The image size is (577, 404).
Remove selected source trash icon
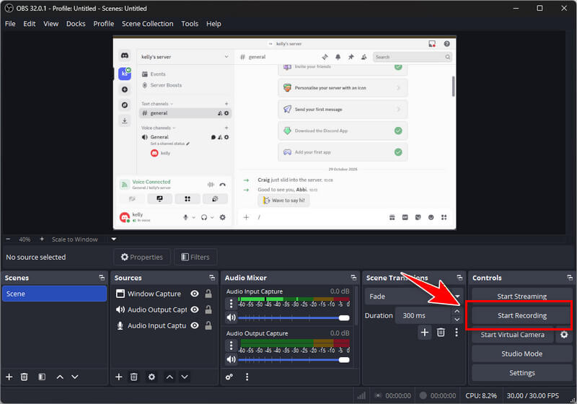click(134, 377)
